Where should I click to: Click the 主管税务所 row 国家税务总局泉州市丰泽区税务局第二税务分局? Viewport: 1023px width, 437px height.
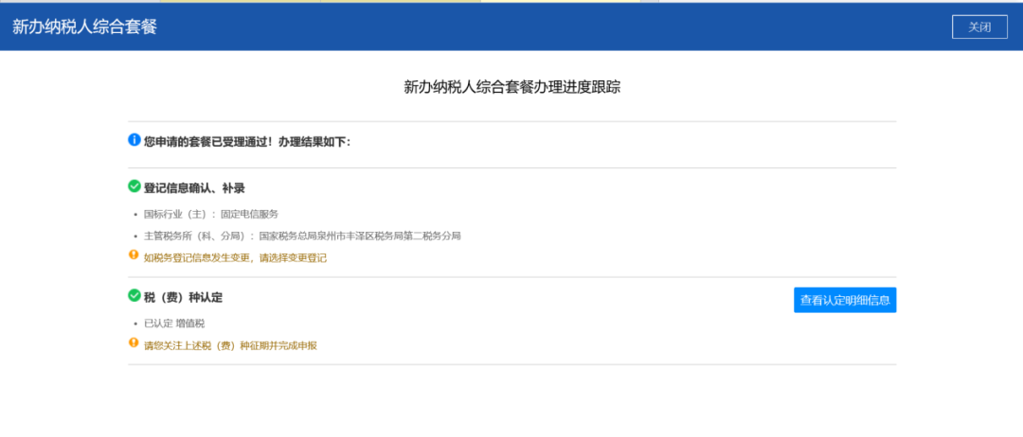click(x=303, y=236)
